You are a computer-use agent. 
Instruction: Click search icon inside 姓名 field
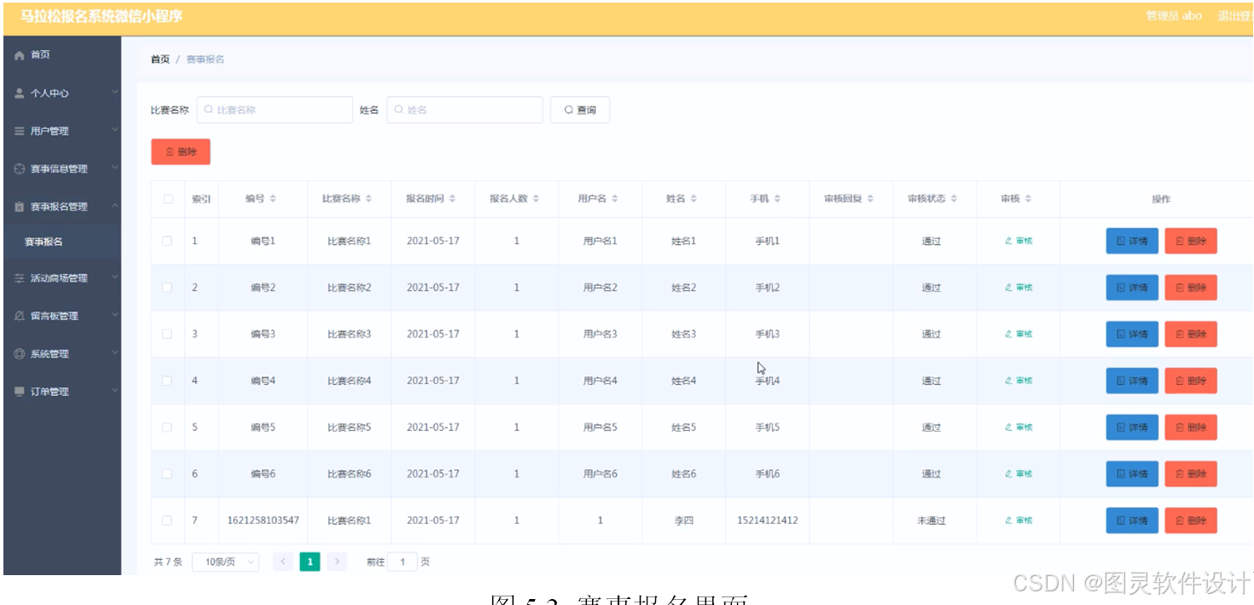point(398,110)
